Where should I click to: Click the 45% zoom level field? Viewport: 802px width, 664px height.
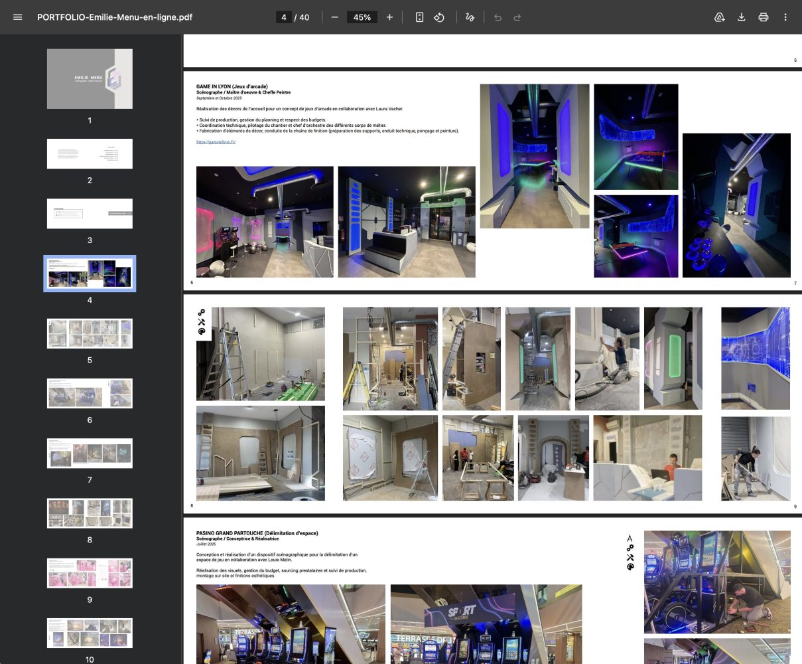pos(362,17)
